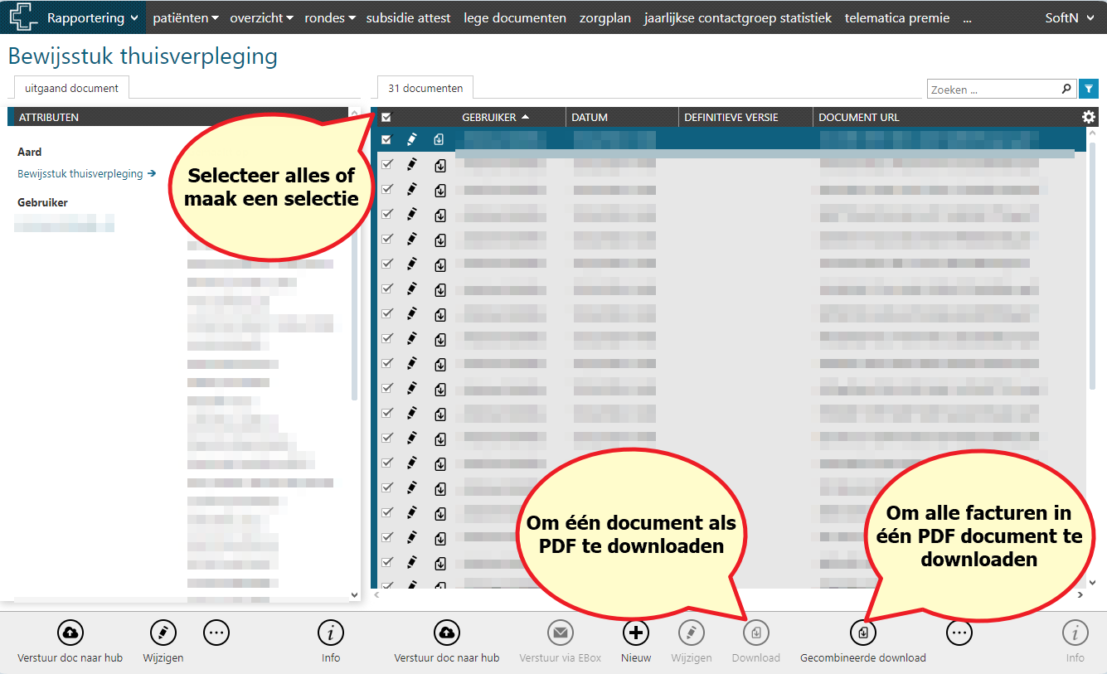
Task: Click the Gecombineerde download icon
Action: 863,633
